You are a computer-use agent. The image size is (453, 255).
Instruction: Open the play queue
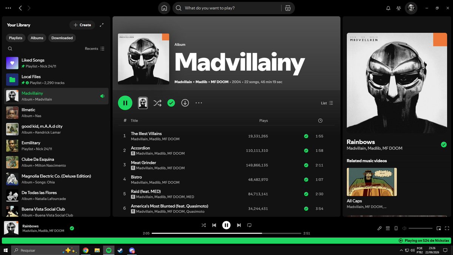pos(388,228)
